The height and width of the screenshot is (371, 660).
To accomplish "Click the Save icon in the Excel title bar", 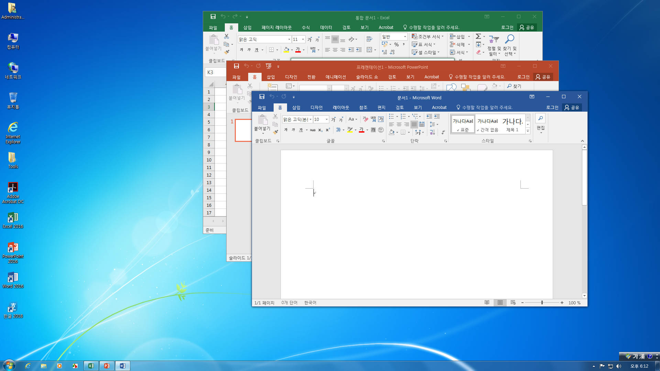I will point(213,16).
